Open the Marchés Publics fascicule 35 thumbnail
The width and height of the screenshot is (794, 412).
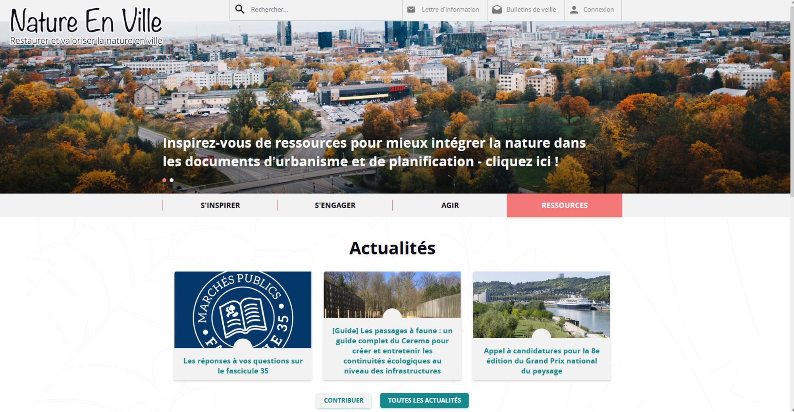[x=243, y=310]
